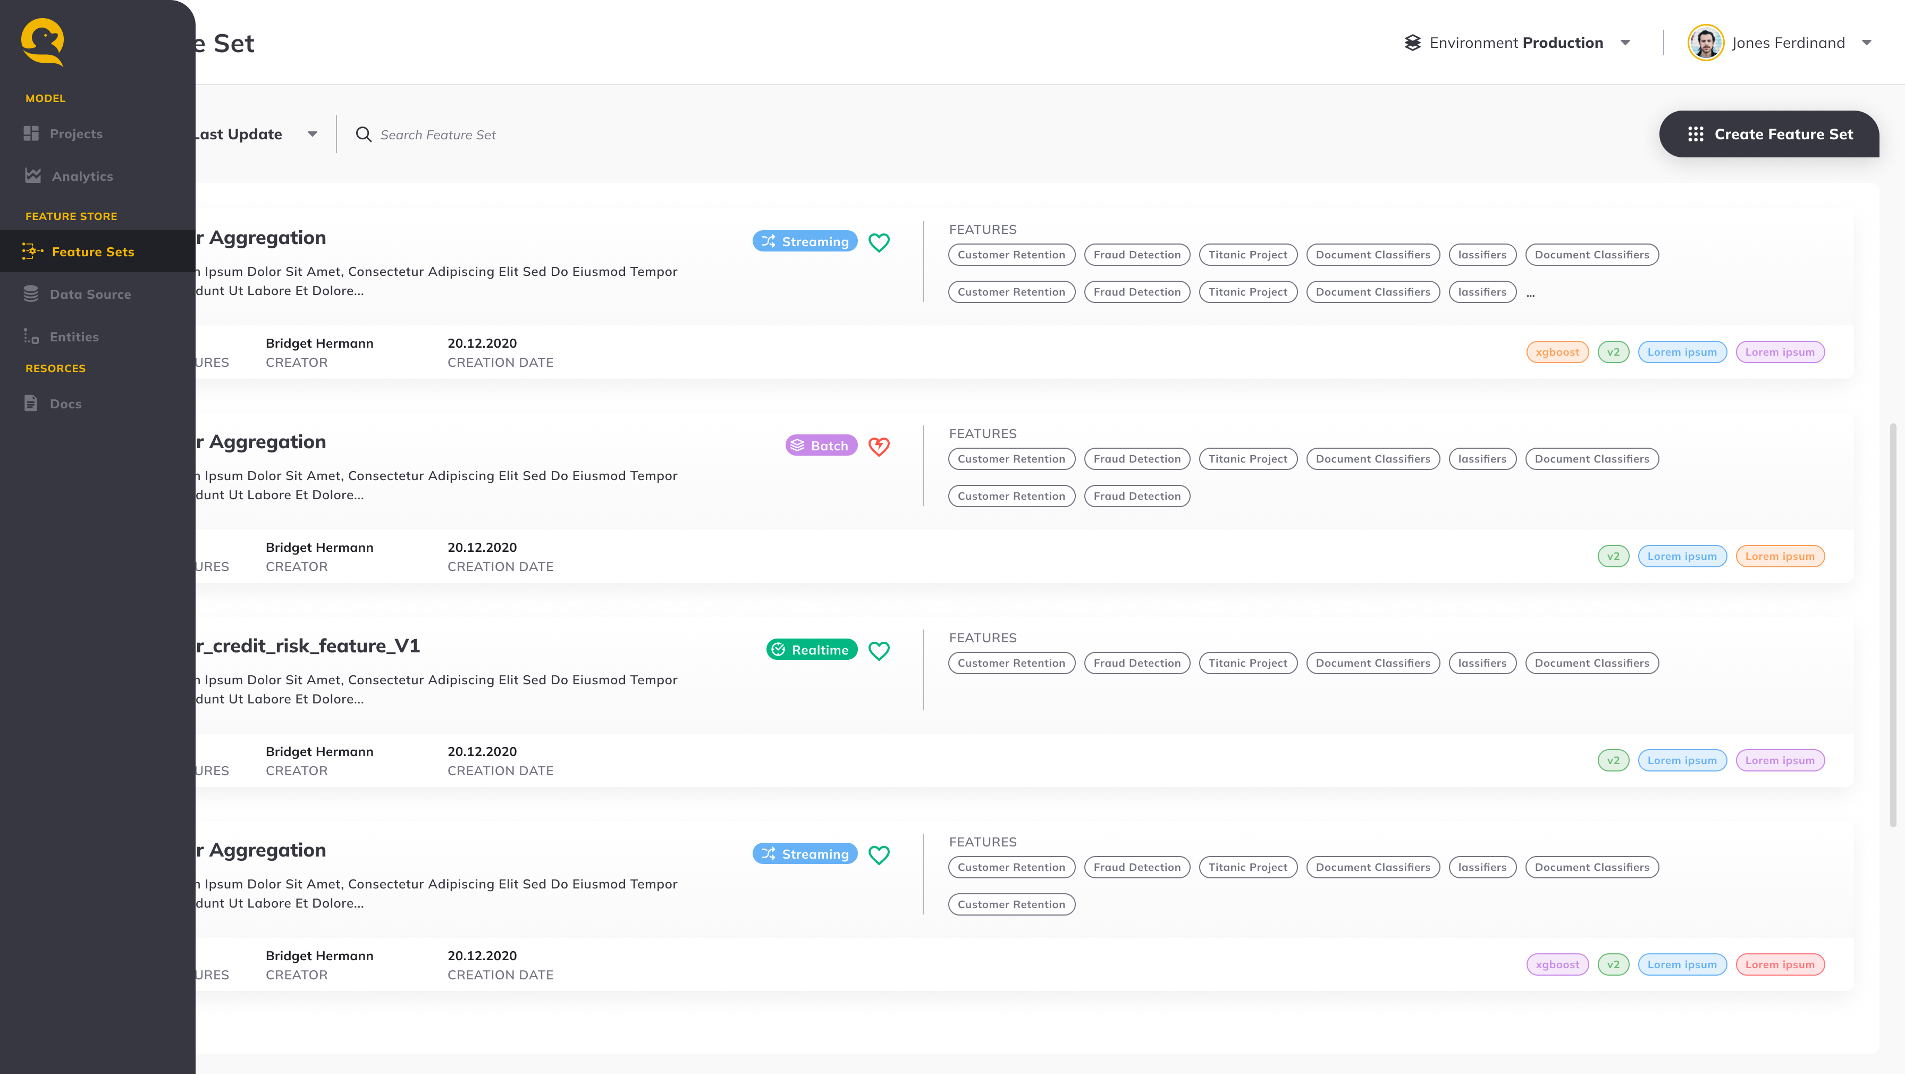
Task: Click the Analytics sidebar icon
Action: (x=33, y=175)
